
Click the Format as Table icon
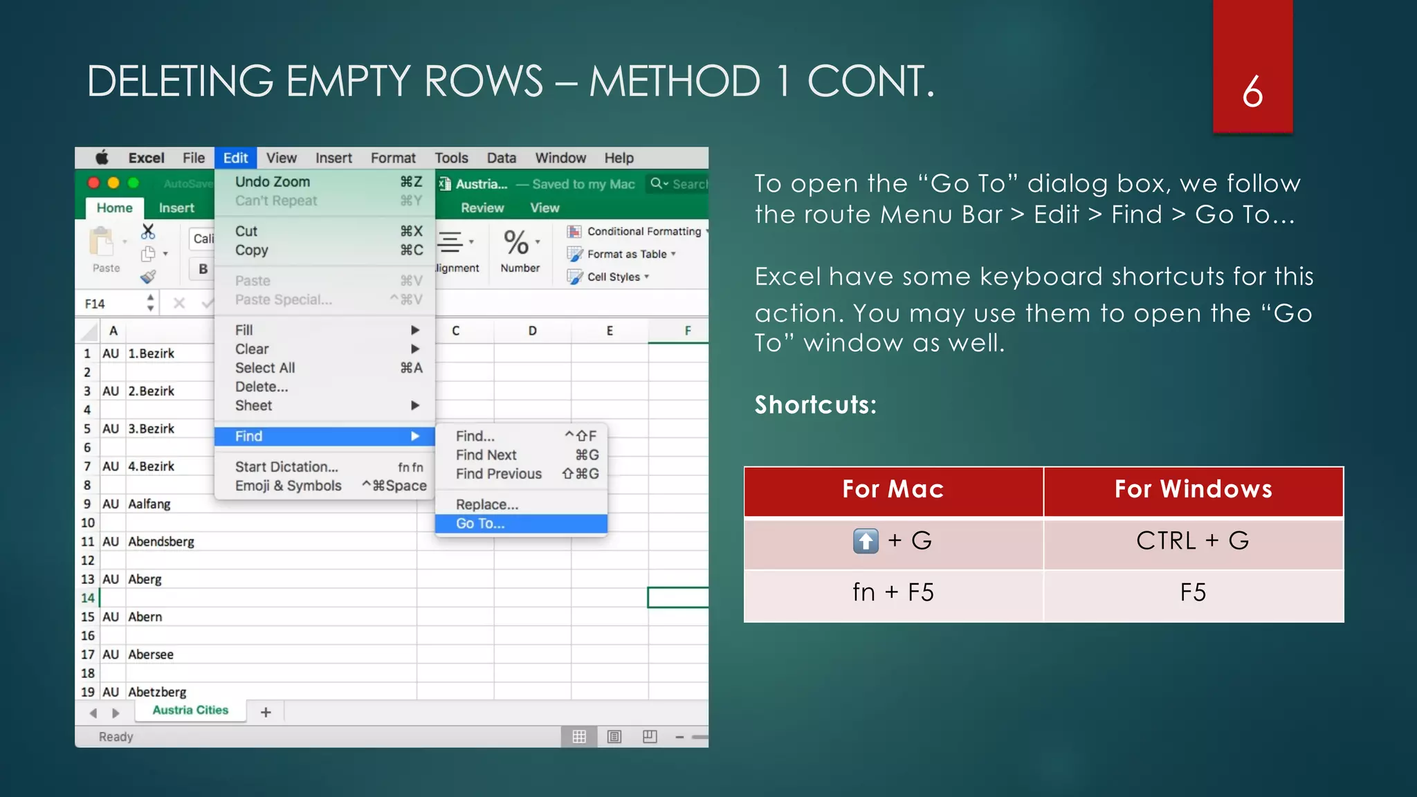[x=574, y=254]
